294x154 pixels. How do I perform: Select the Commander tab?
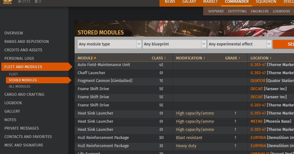pos(237,2)
